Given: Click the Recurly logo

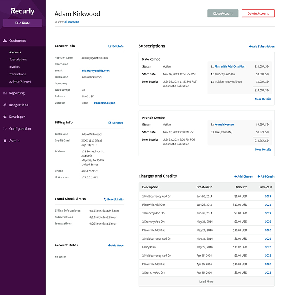Looking at the screenshot, I should coord(23,11).
